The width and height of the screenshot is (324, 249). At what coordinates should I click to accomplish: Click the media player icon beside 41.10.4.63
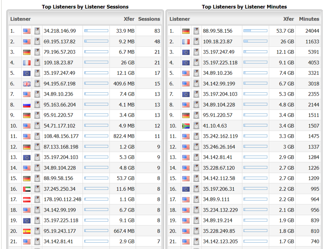click(196, 126)
